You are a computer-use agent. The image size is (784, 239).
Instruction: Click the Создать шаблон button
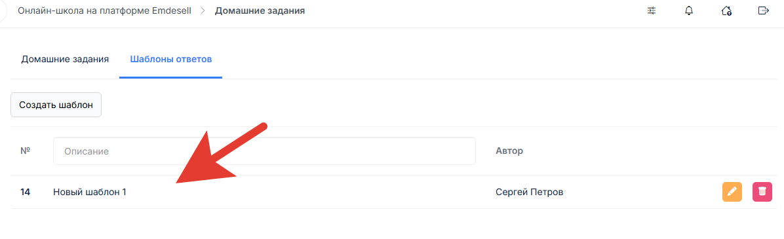click(56, 105)
